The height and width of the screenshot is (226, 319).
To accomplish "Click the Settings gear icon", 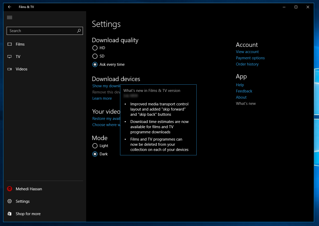I will 10,201.
